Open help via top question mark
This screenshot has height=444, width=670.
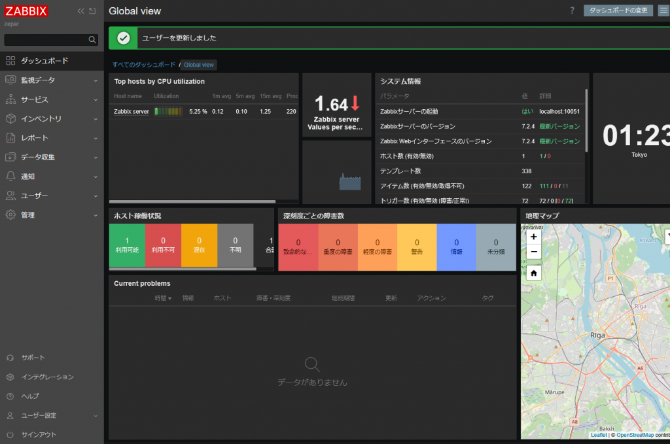(x=572, y=10)
